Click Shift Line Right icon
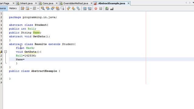Image resolution: width=194 pixels, height=109 pixels. 90,8
